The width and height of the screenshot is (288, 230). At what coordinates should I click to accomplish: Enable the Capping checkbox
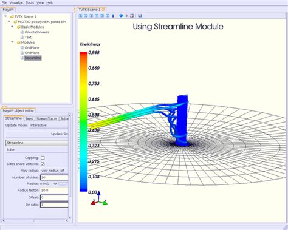coord(43,158)
